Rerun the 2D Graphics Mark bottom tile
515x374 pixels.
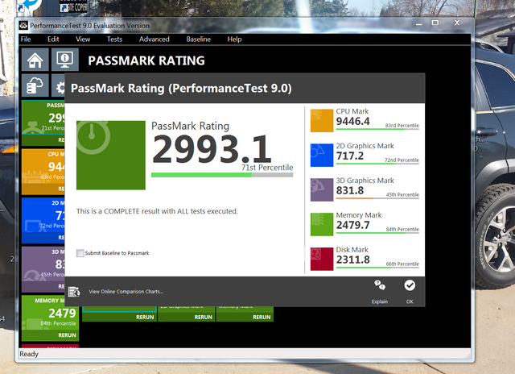click(203, 317)
